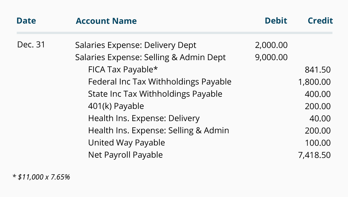Click the $11,000 x 7.65% footnote

pyautogui.click(x=42, y=177)
